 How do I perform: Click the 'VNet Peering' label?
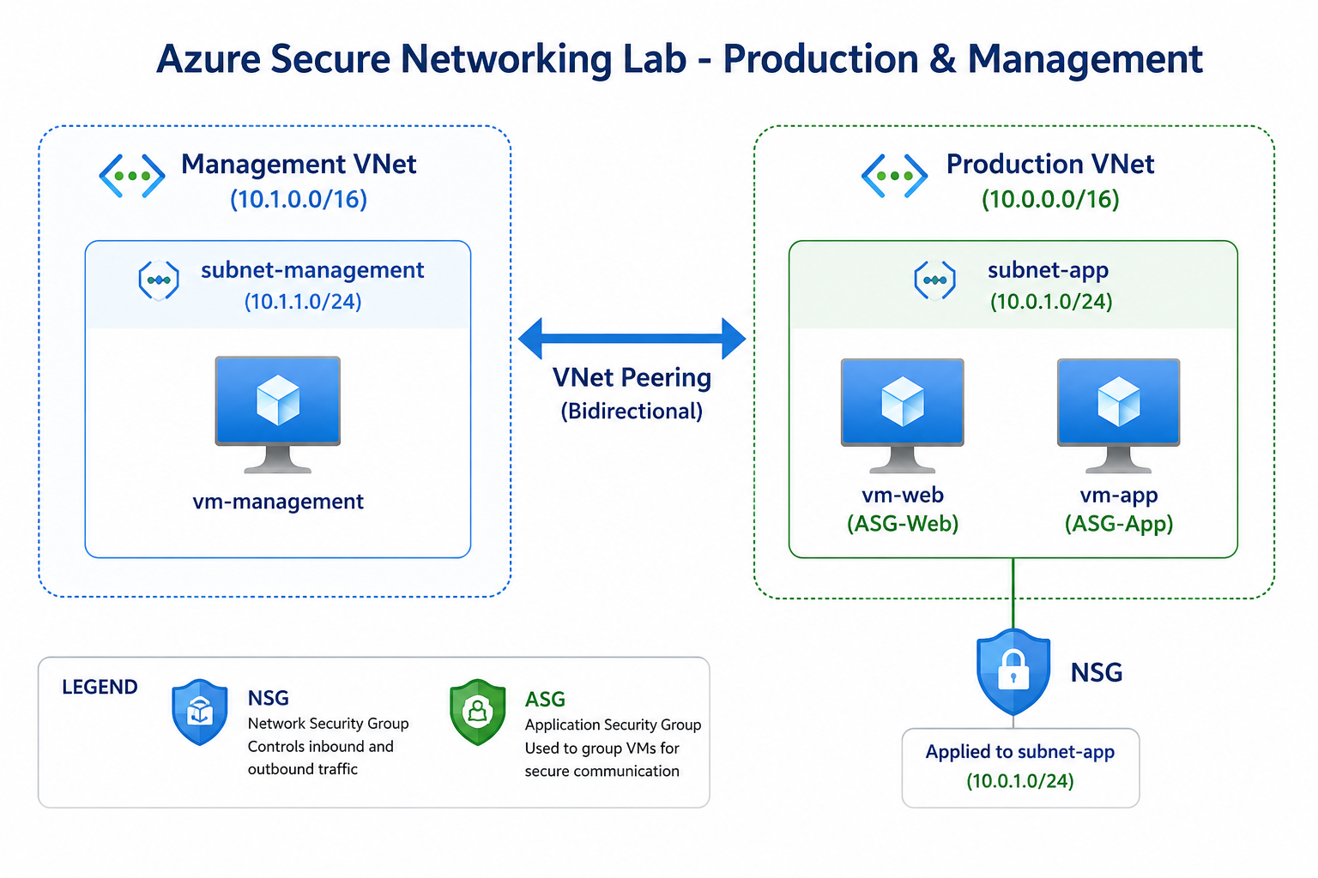[632, 377]
